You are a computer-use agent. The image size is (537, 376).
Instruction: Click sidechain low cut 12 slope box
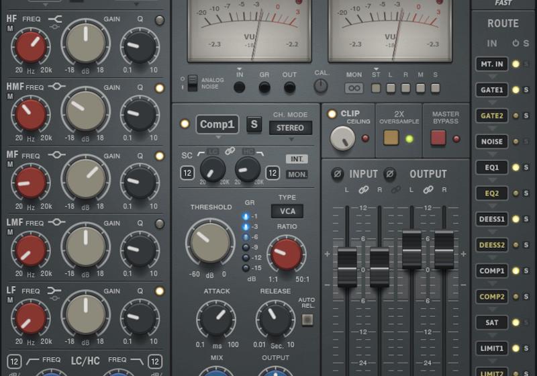click(187, 173)
